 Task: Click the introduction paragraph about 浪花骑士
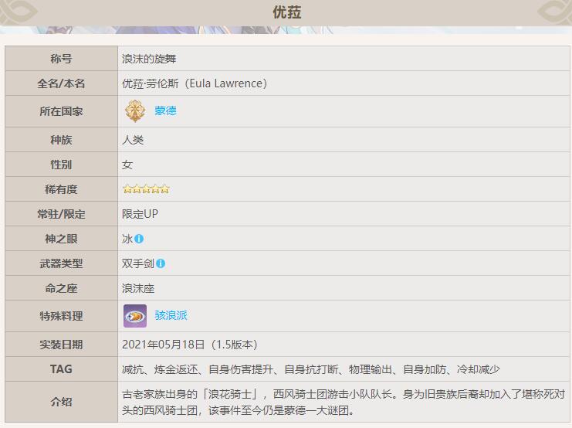(344, 402)
